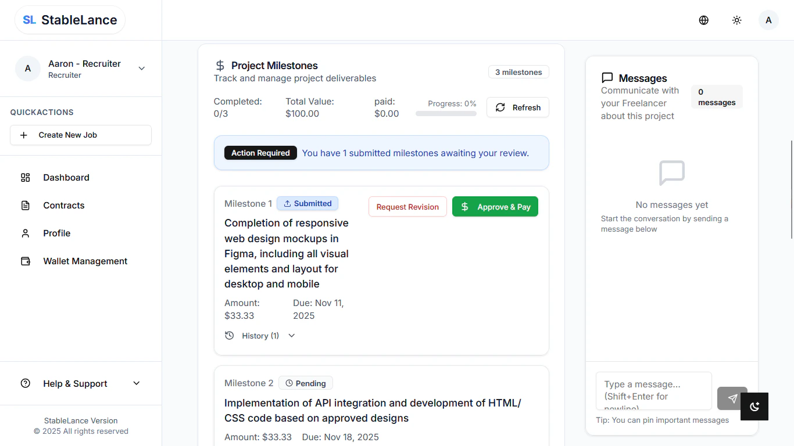Click the Pending badge on Milestone 2
794x446 pixels.
point(306,383)
